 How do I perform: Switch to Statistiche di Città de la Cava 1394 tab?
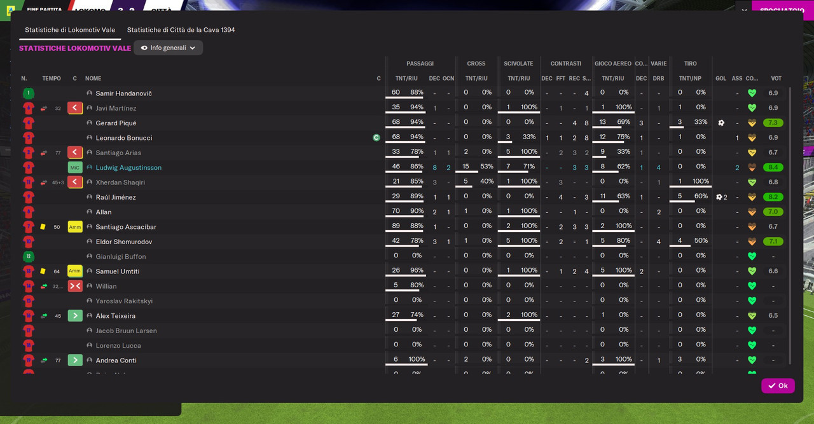click(x=181, y=30)
